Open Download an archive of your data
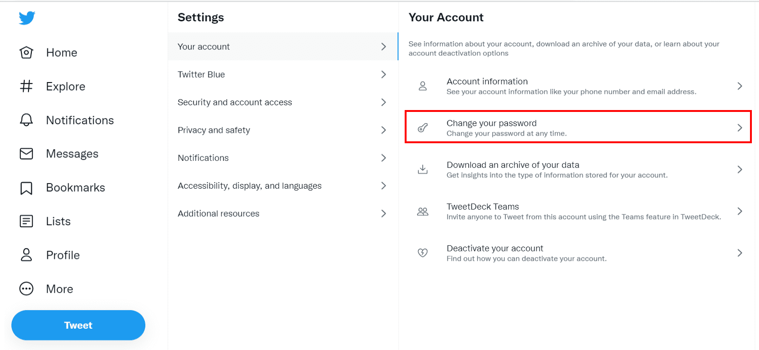This screenshot has height=350, width=759. (513, 165)
